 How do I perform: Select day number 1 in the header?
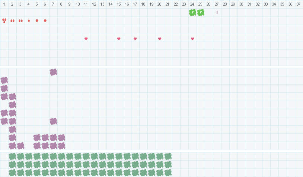[4, 4]
